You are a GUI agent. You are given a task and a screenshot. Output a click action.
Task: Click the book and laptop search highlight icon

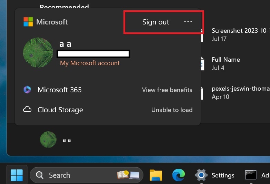pos(128,175)
